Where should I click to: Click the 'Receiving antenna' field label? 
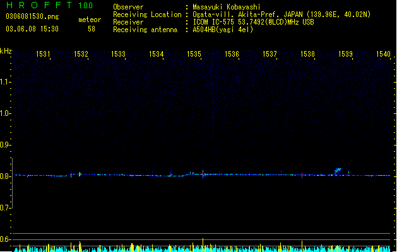tap(145, 30)
